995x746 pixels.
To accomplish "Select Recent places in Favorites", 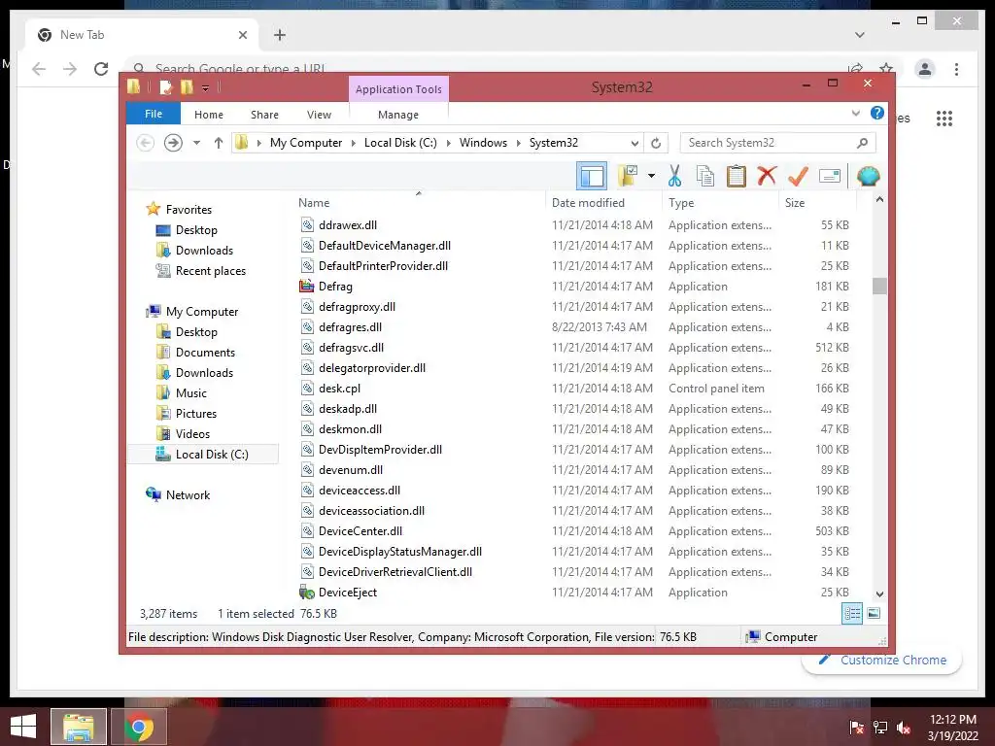I will 211,271.
